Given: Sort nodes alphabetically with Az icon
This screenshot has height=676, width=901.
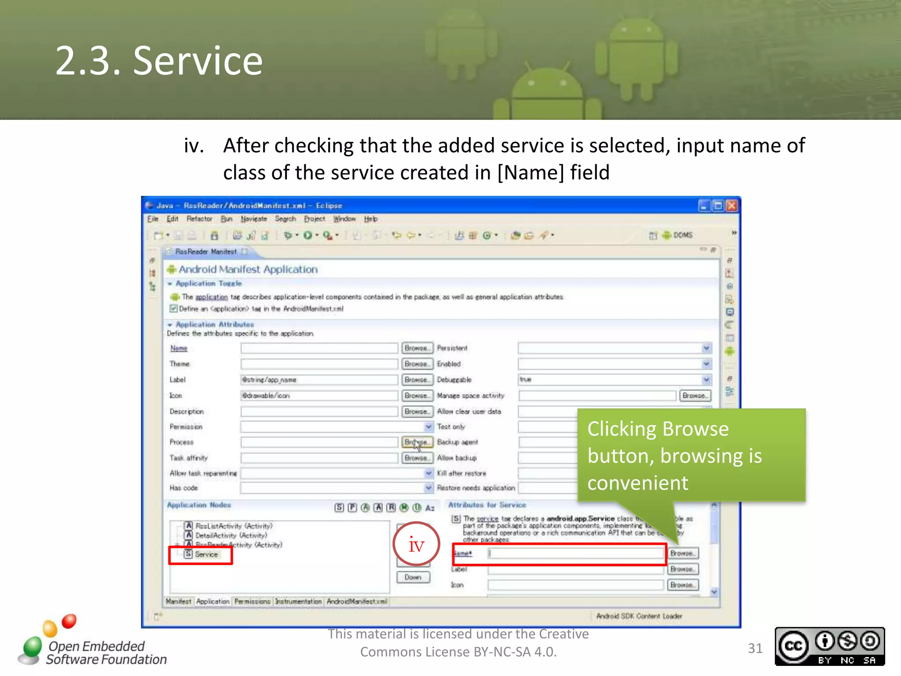Looking at the screenshot, I should click(430, 508).
